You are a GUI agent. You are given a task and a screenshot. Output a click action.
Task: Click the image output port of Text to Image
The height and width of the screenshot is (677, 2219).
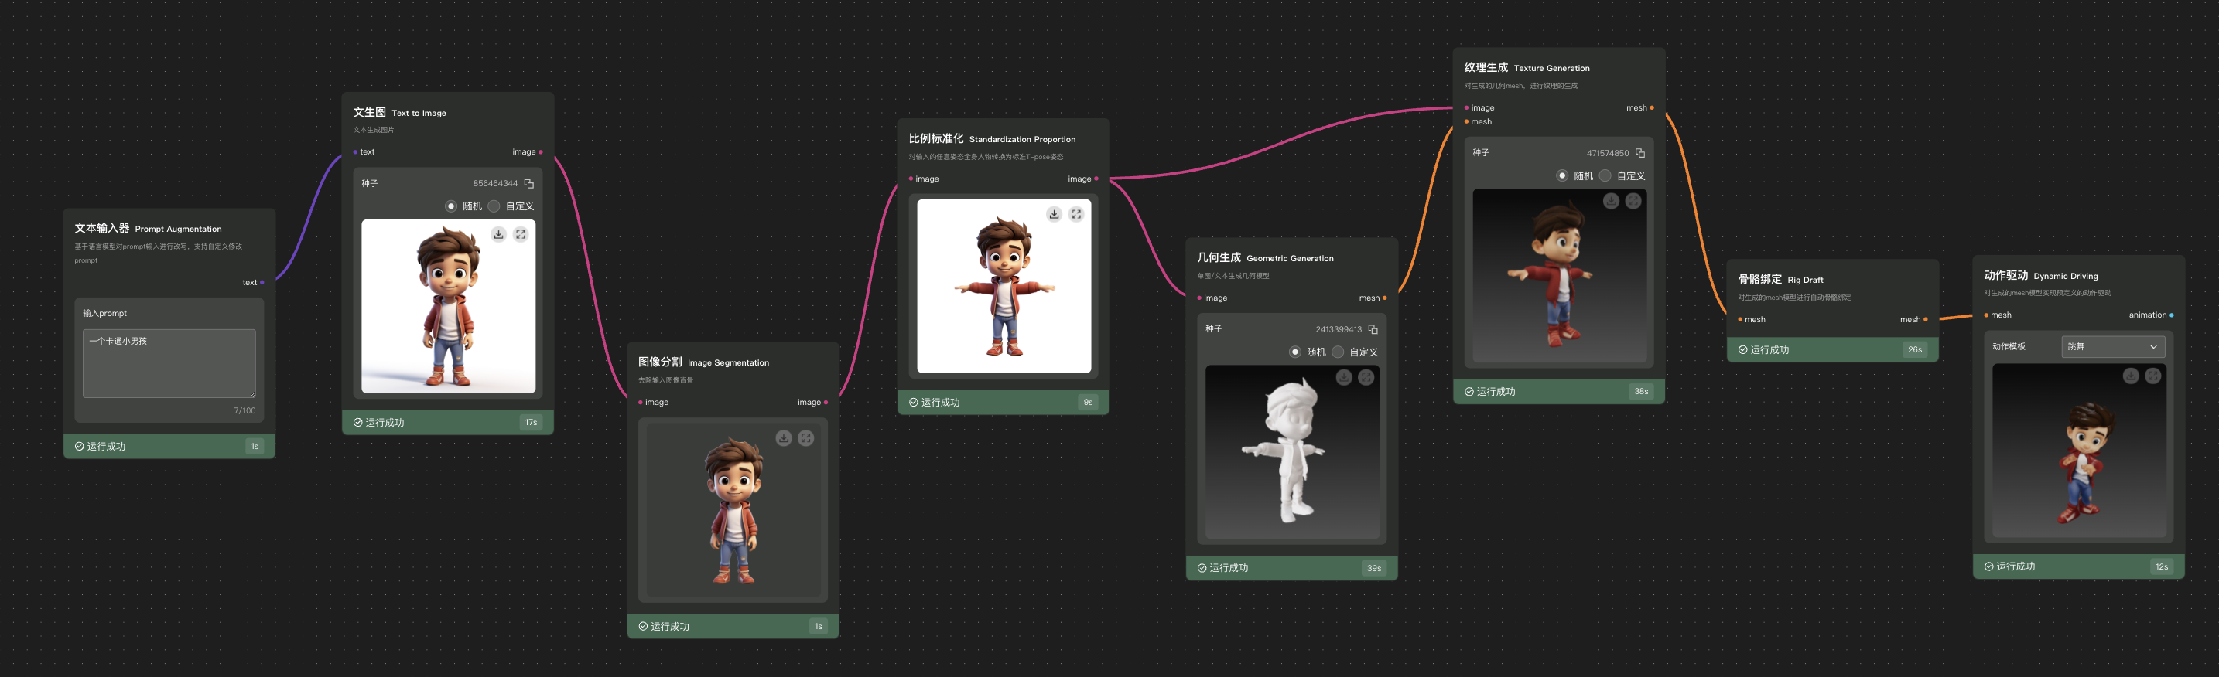tap(541, 152)
